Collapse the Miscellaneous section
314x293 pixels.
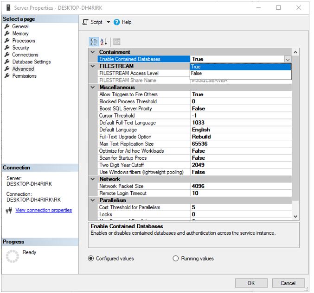[93, 87]
